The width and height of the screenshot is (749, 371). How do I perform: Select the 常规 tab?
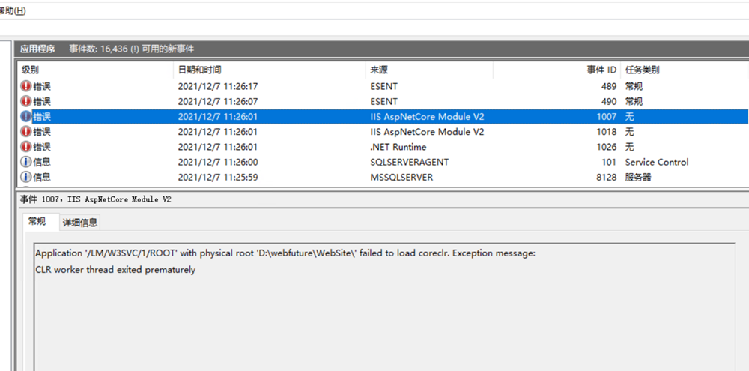(x=37, y=222)
